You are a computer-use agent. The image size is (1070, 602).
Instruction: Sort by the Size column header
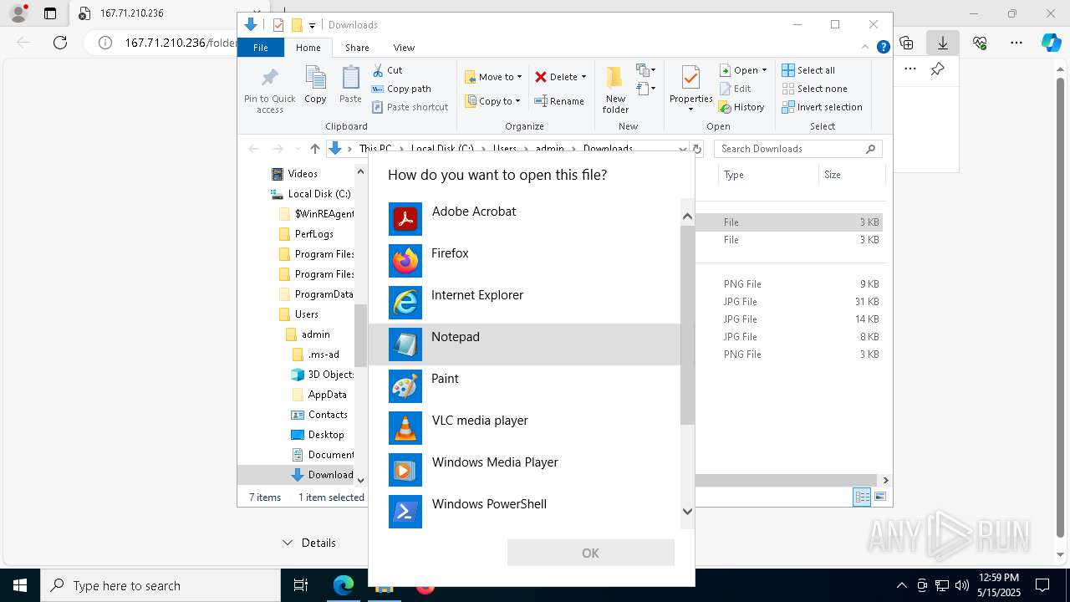(x=850, y=175)
